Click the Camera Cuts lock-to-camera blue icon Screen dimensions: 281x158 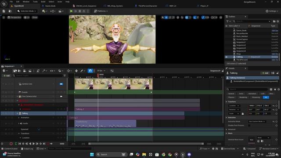click(61, 84)
